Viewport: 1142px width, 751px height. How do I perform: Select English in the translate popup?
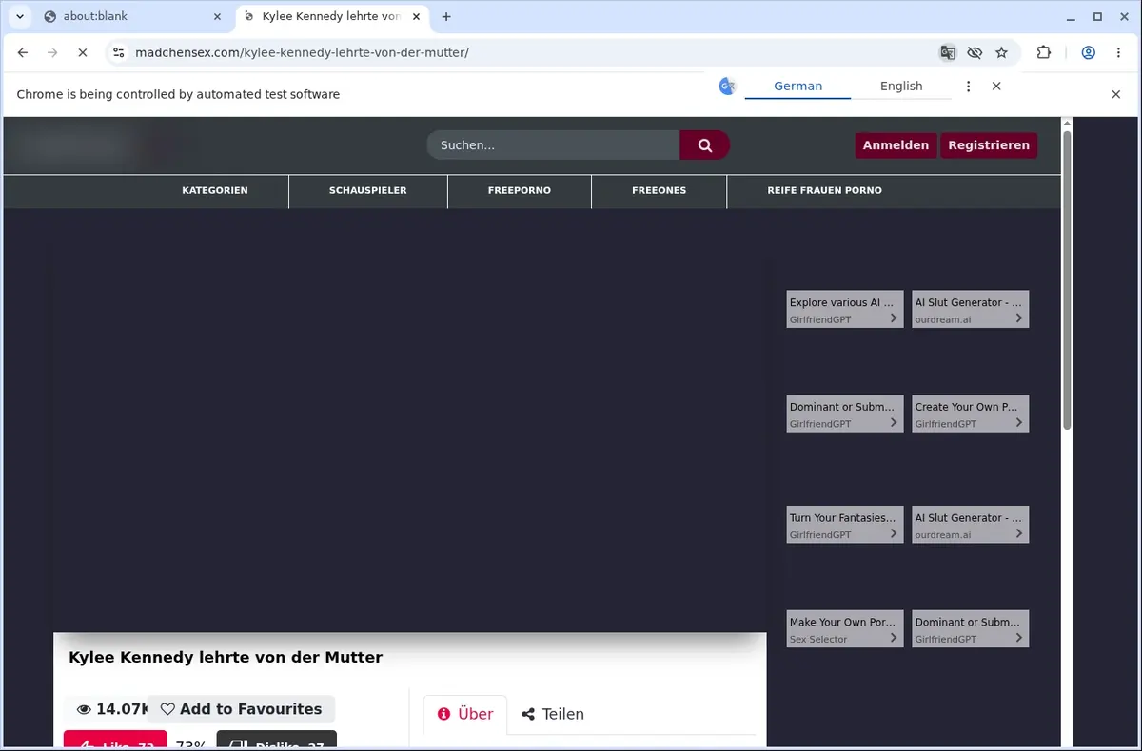(x=901, y=86)
